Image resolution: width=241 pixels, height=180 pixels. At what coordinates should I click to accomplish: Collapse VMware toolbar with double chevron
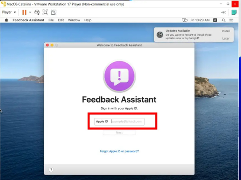click(224, 12)
